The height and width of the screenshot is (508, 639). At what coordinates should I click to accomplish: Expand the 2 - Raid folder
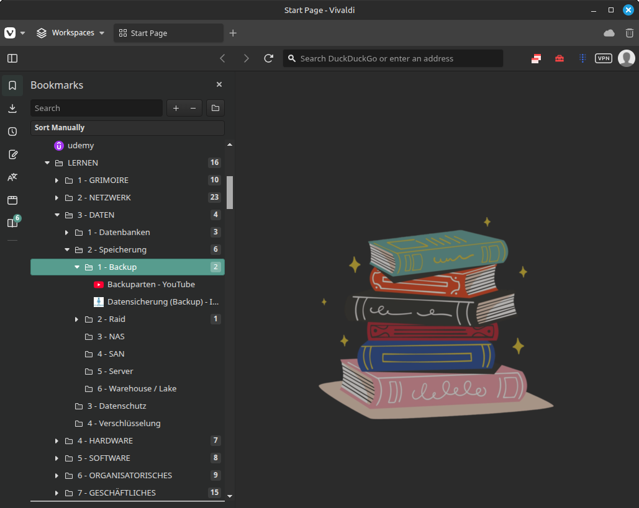[76, 319]
